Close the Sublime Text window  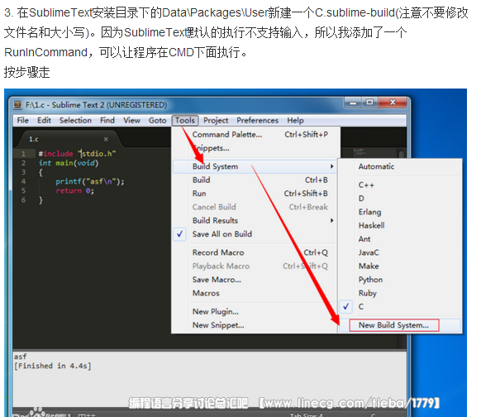pos(393,103)
